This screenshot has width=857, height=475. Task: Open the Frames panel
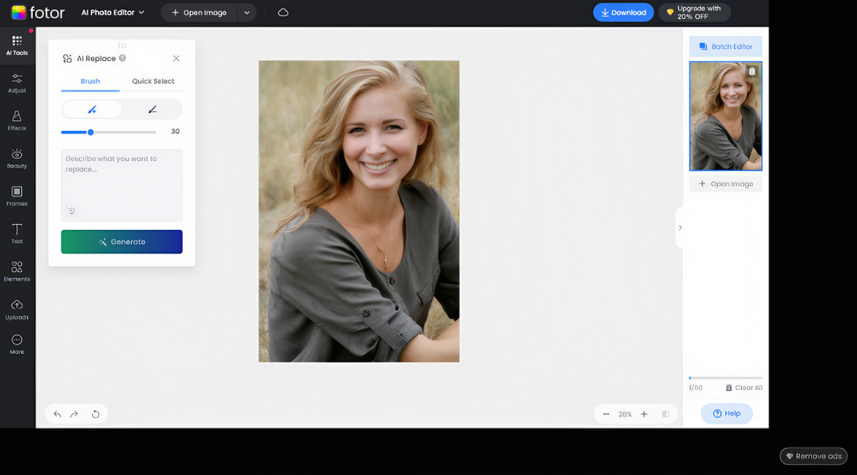[17, 197]
